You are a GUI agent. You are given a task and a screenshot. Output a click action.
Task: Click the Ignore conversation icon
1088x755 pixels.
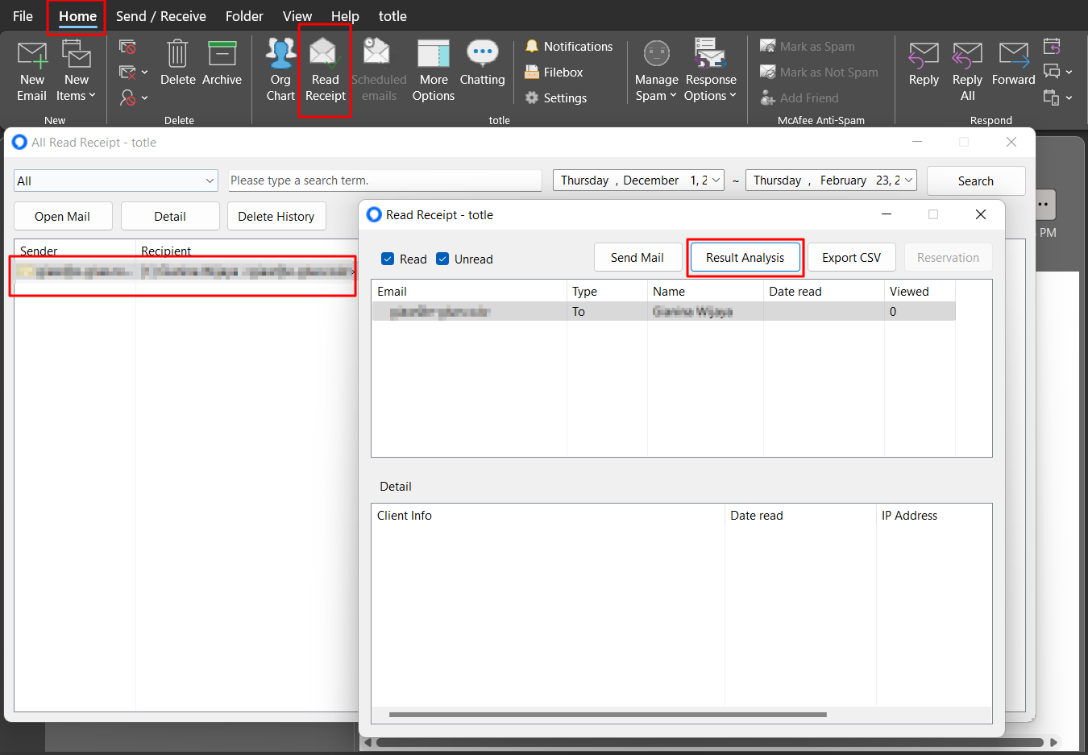click(x=127, y=47)
